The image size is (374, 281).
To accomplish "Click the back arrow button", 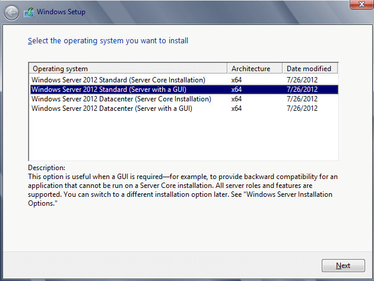I will [11, 12].
